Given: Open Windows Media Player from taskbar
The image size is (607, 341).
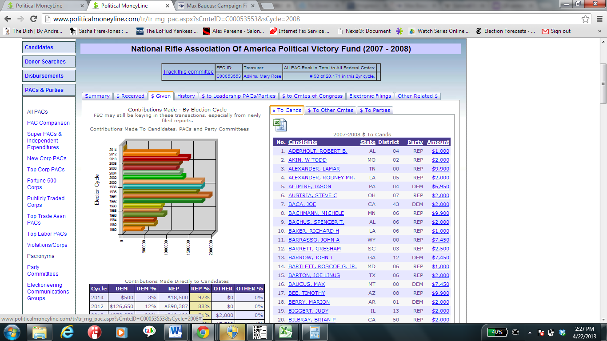Looking at the screenshot, I should click(x=122, y=332).
